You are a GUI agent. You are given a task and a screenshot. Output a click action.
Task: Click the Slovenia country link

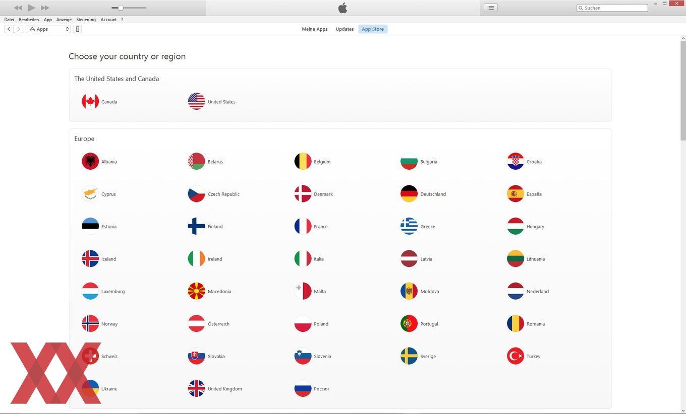coord(322,357)
